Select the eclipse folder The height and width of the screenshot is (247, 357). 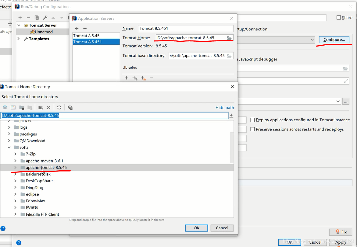[32, 194]
